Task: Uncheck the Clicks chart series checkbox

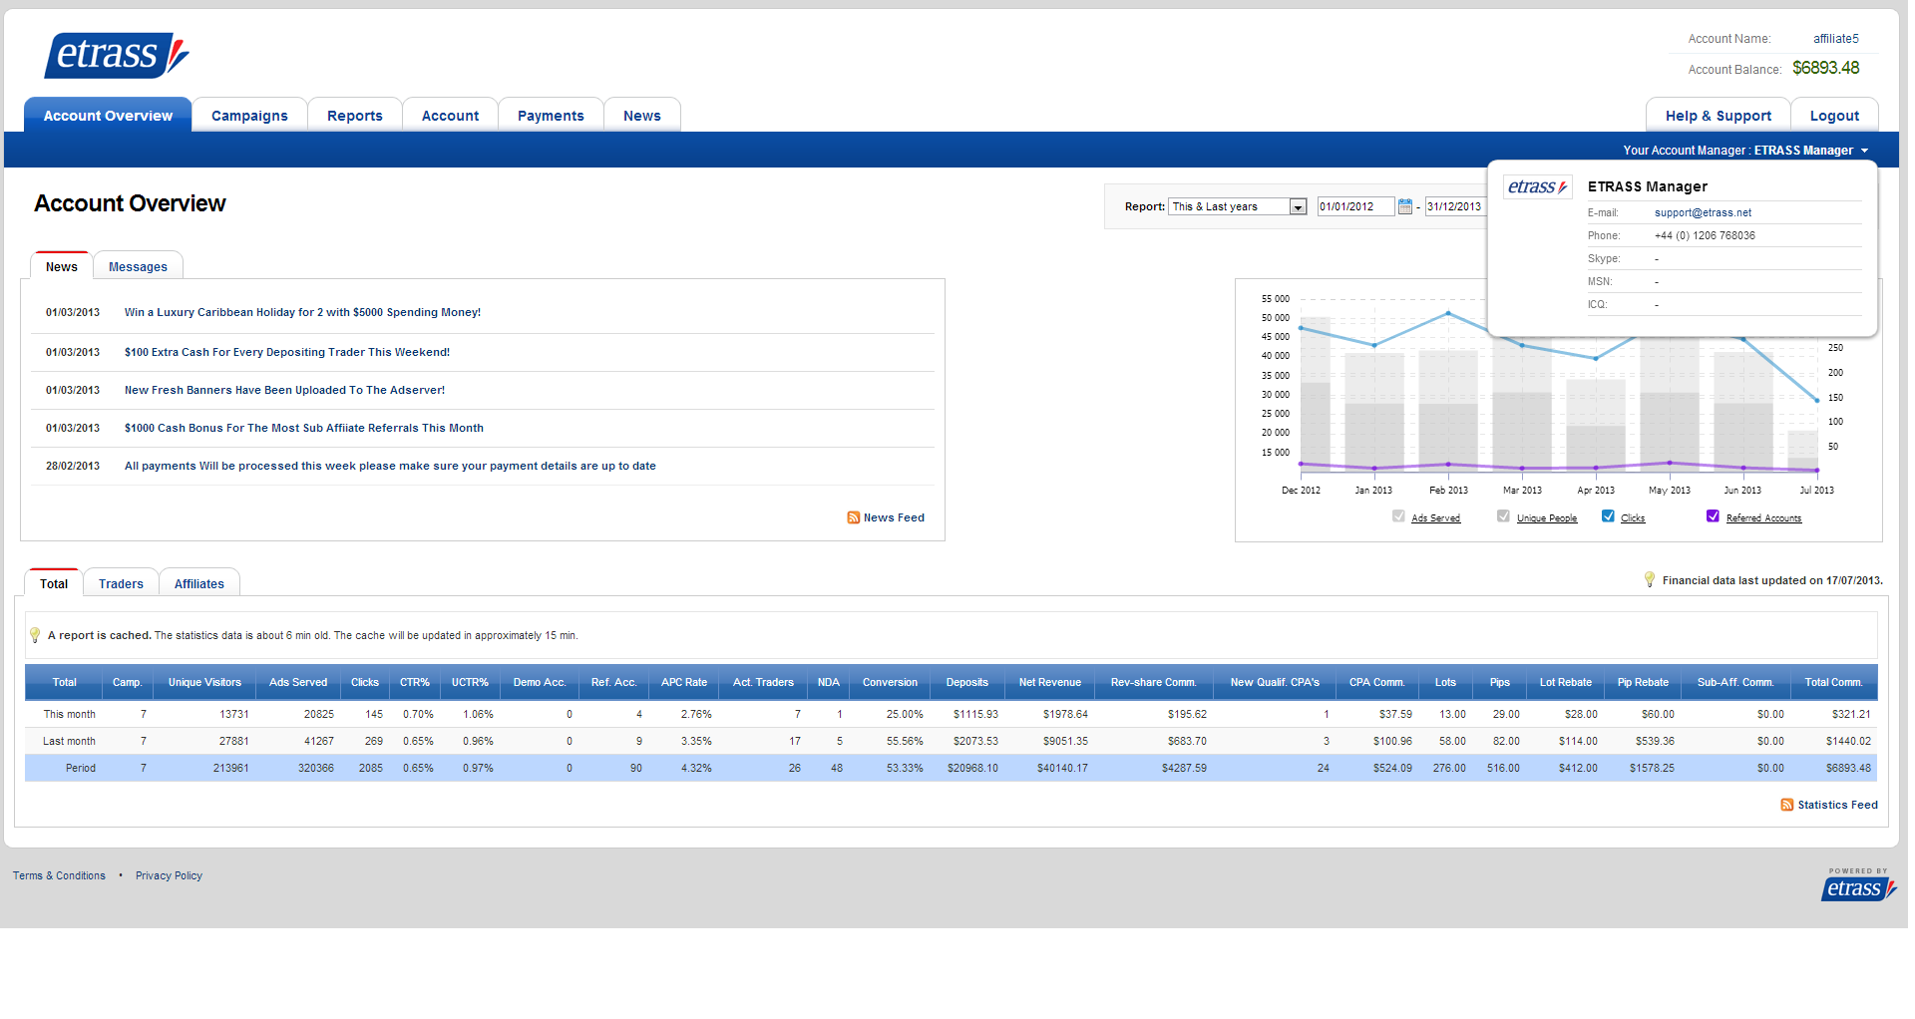Action: (1608, 516)
